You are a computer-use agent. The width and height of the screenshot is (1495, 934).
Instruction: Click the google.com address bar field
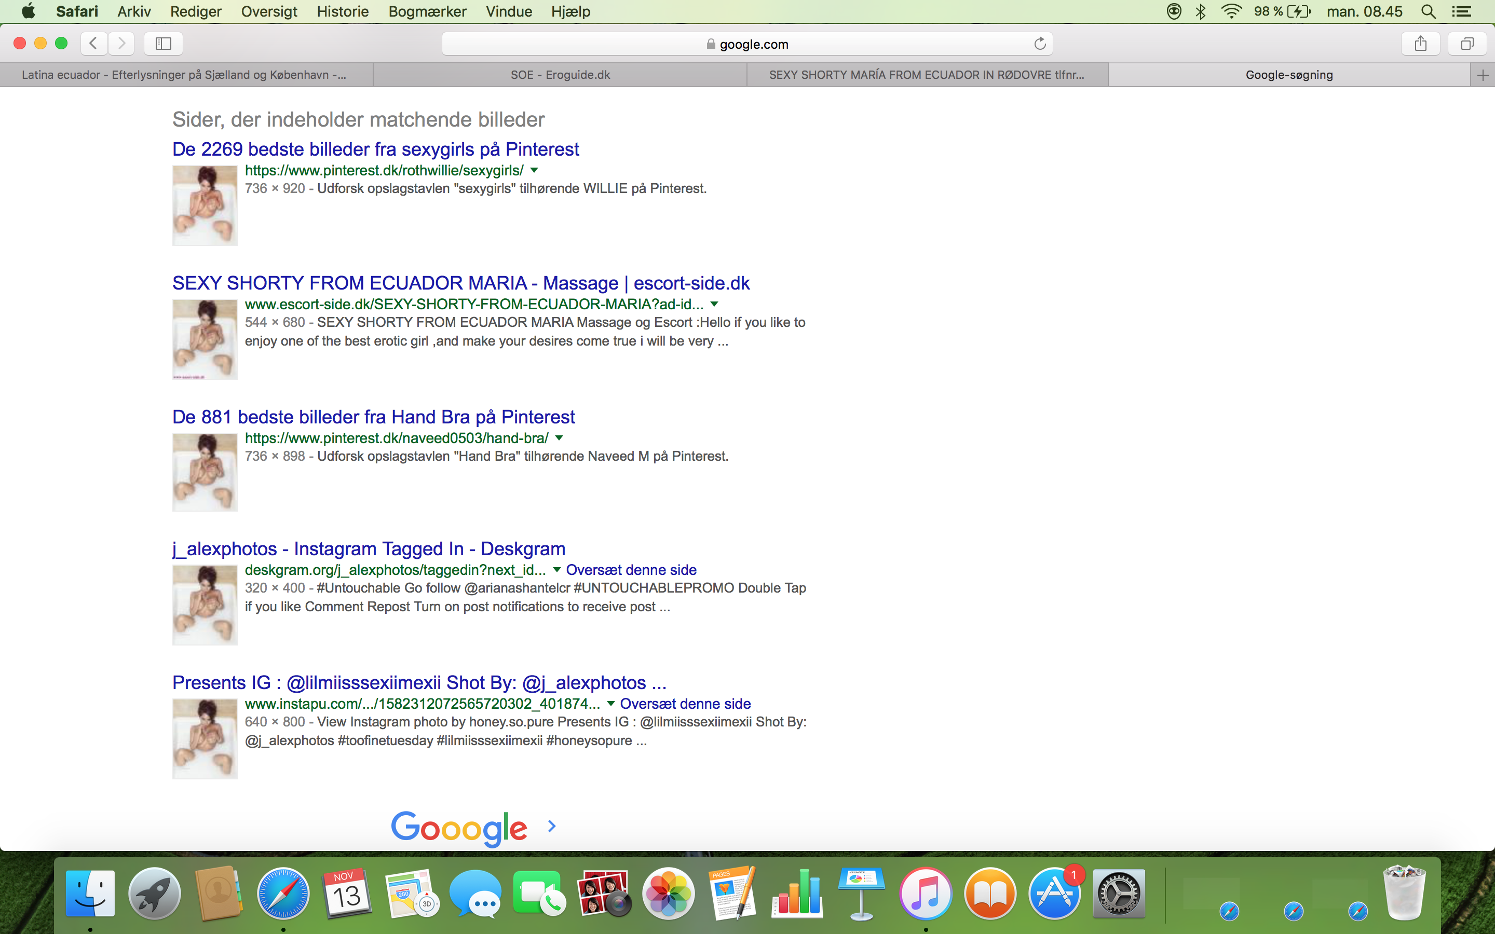click(747, 44)
